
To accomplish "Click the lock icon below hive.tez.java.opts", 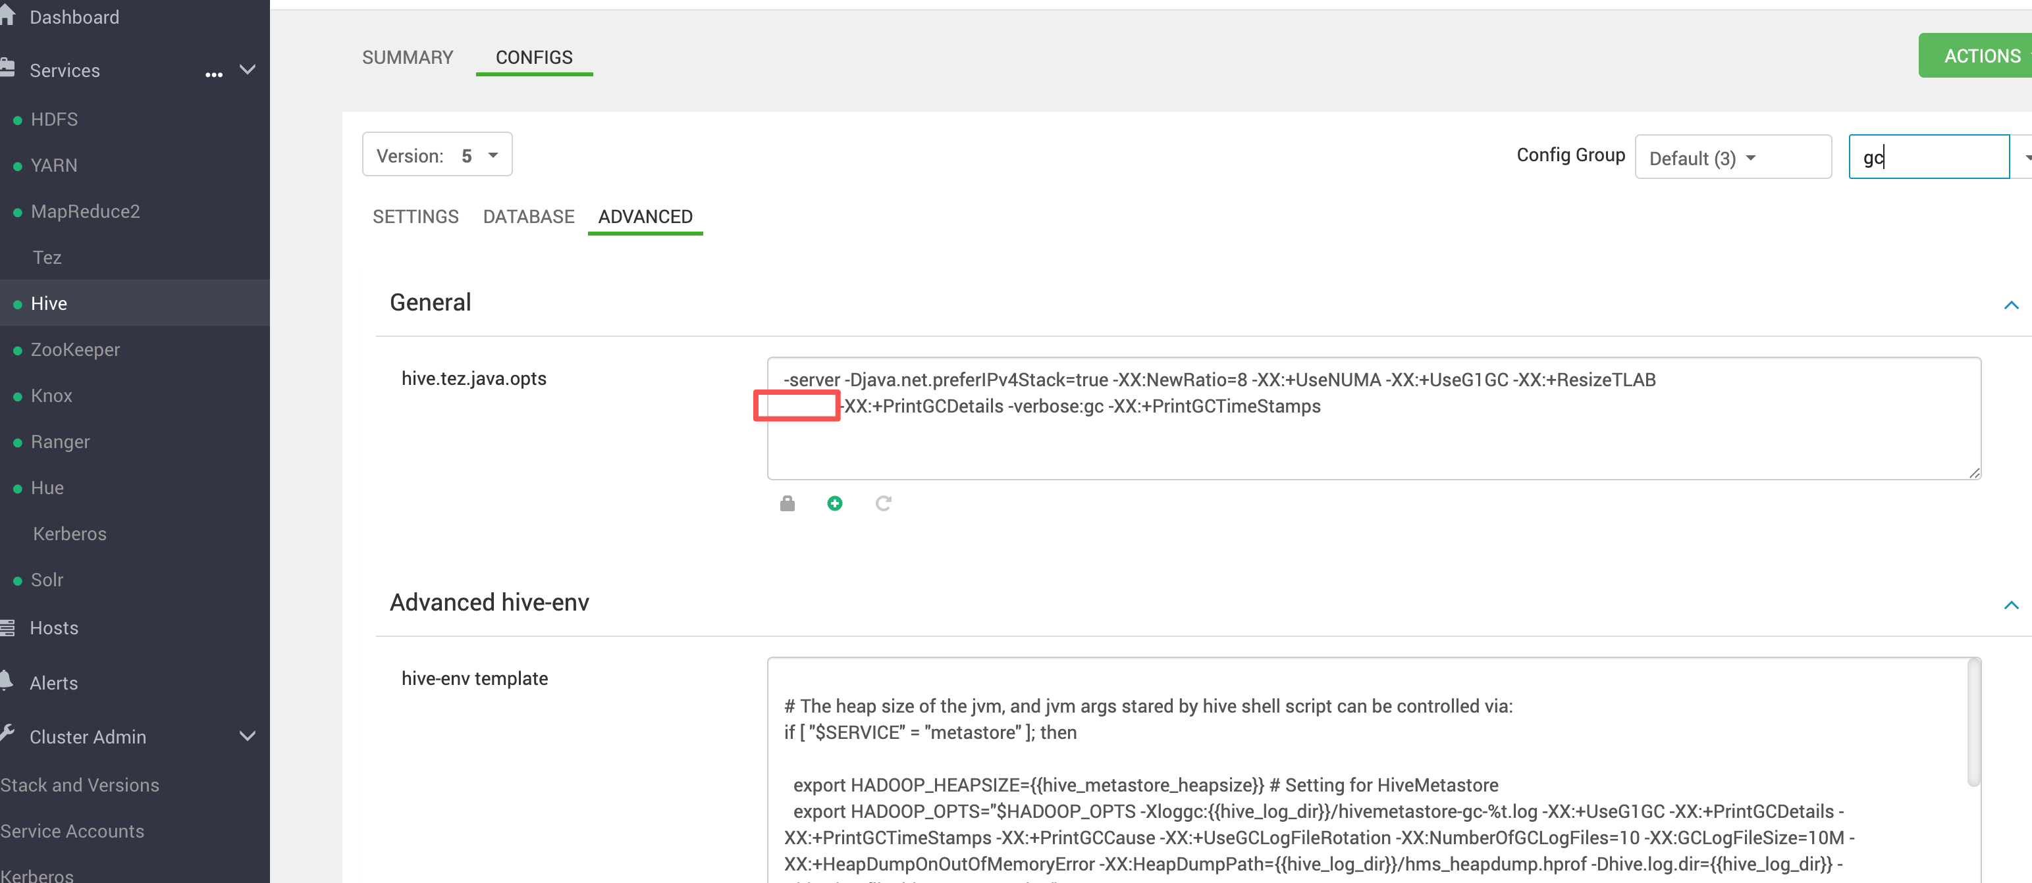I will [786, 503].
